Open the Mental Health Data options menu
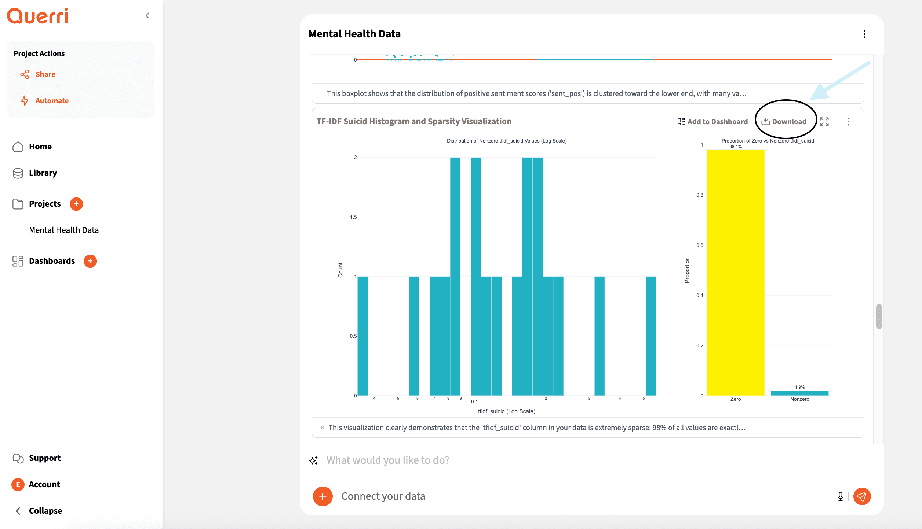The image size is (922, 529). click(x=864, y=34)
